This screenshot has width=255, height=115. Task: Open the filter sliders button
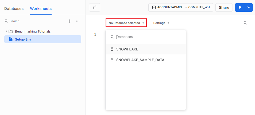pyautogui.click(x=95, y=7)
